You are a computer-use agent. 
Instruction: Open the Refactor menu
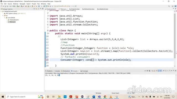(16, 4)
